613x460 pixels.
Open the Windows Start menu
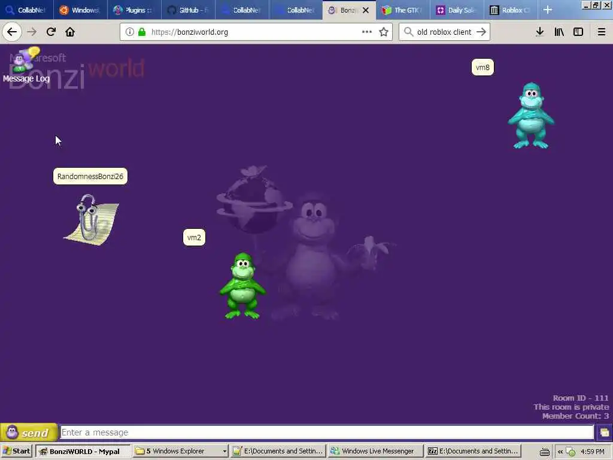pyautogui.click(x=16, y=451)
